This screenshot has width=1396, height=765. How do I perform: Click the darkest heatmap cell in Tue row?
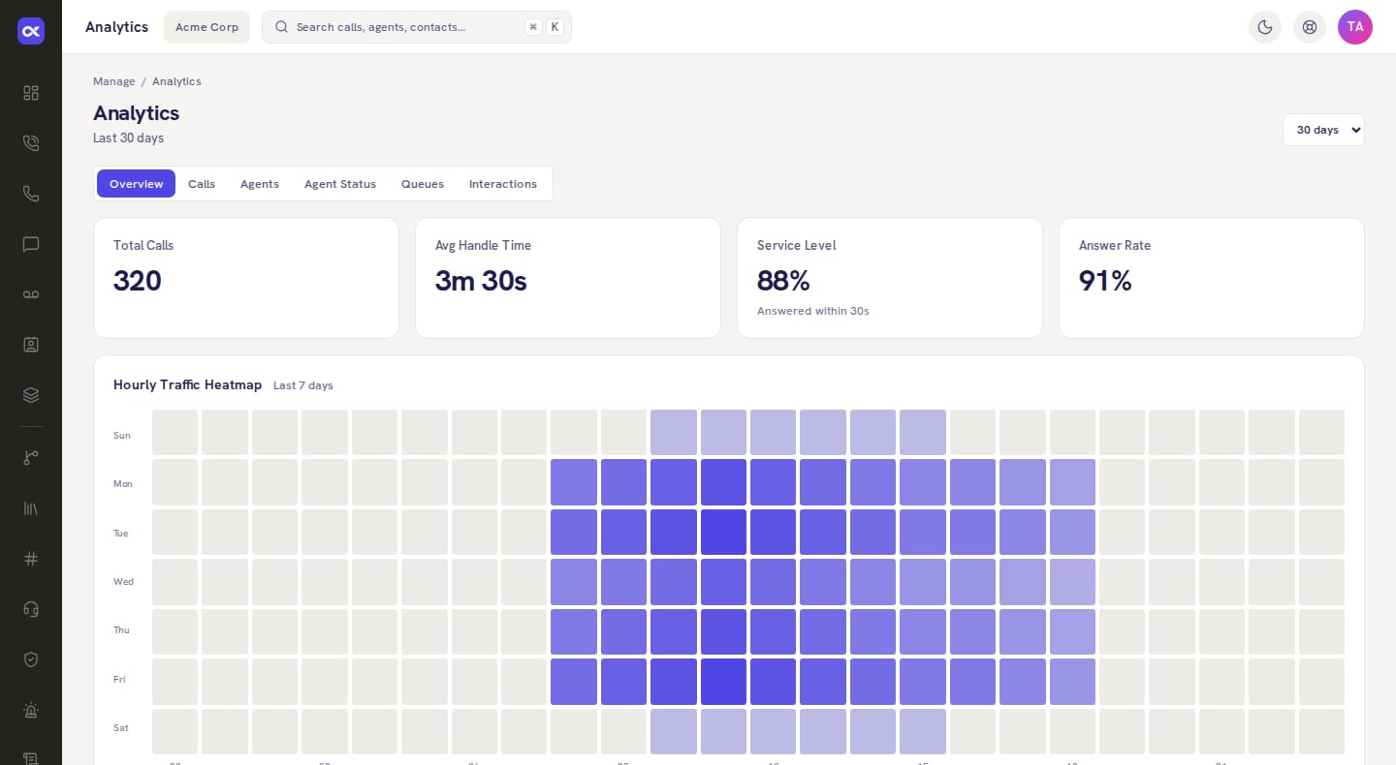pyautogui.click(x=723, y=532)
